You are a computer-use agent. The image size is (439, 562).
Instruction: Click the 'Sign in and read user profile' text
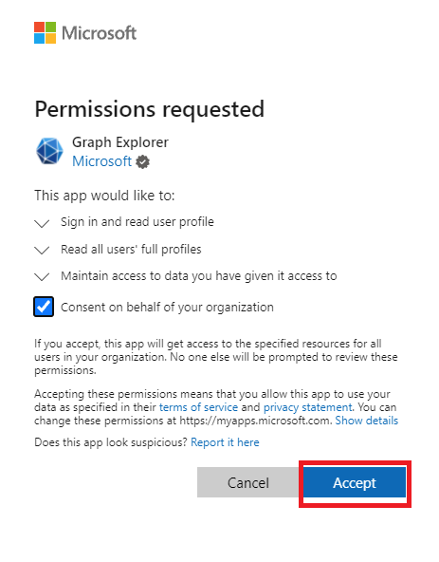point(137,222)
